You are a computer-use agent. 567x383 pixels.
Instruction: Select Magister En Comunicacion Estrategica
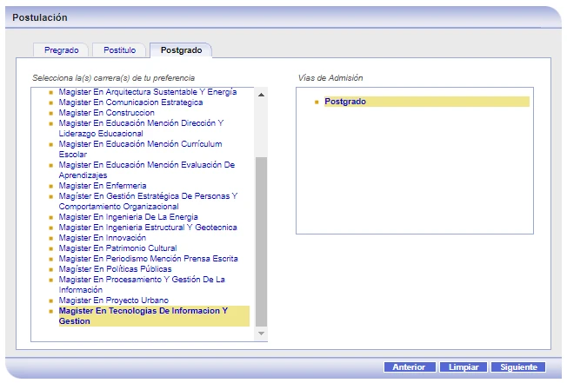(x=130, y=102)
